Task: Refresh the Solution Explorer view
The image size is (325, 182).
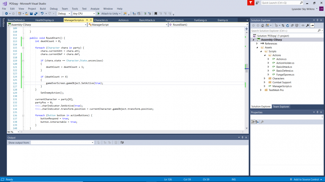Action: click(x=288, y=25)
